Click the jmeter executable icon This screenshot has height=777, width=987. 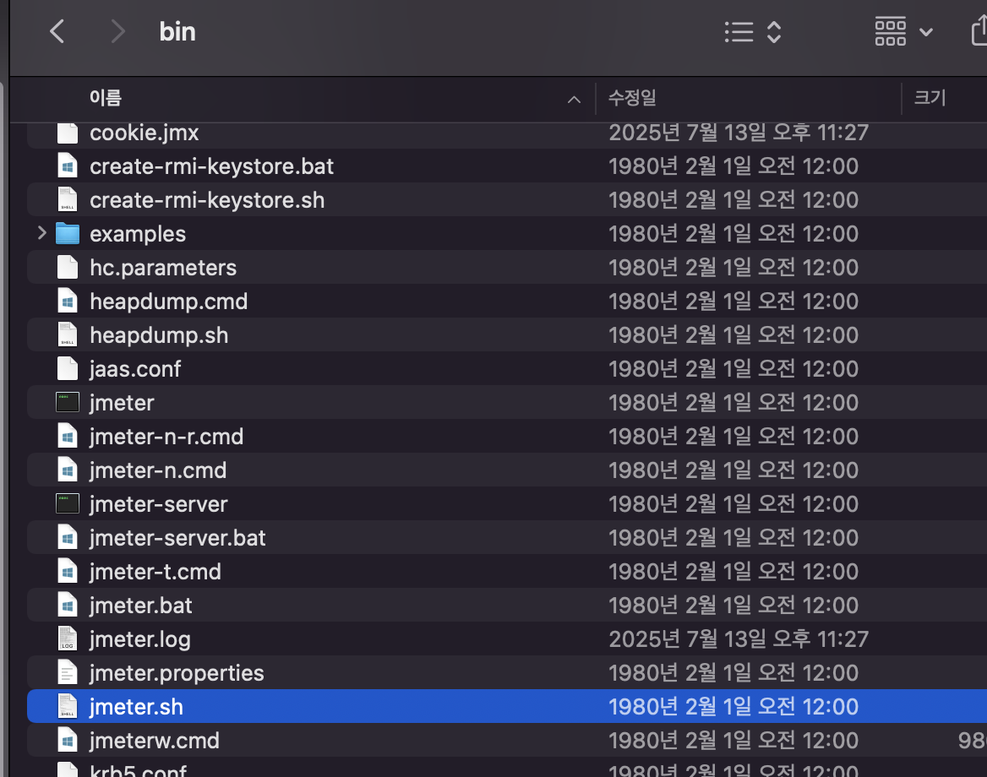tap(68, 403)
